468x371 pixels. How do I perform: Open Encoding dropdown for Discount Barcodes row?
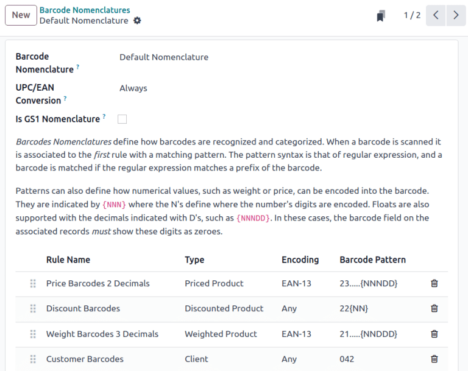click(289, 308)
